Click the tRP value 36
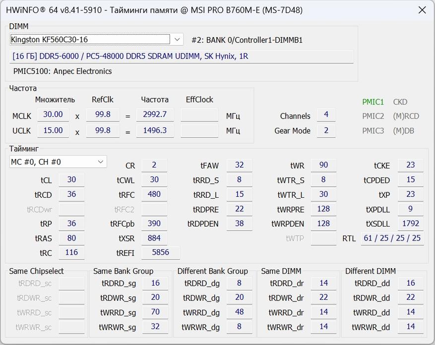435x345 pixels. 71,224
